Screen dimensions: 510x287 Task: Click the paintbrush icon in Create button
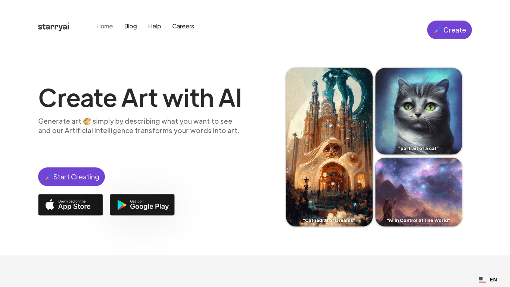tap(437, 30)
